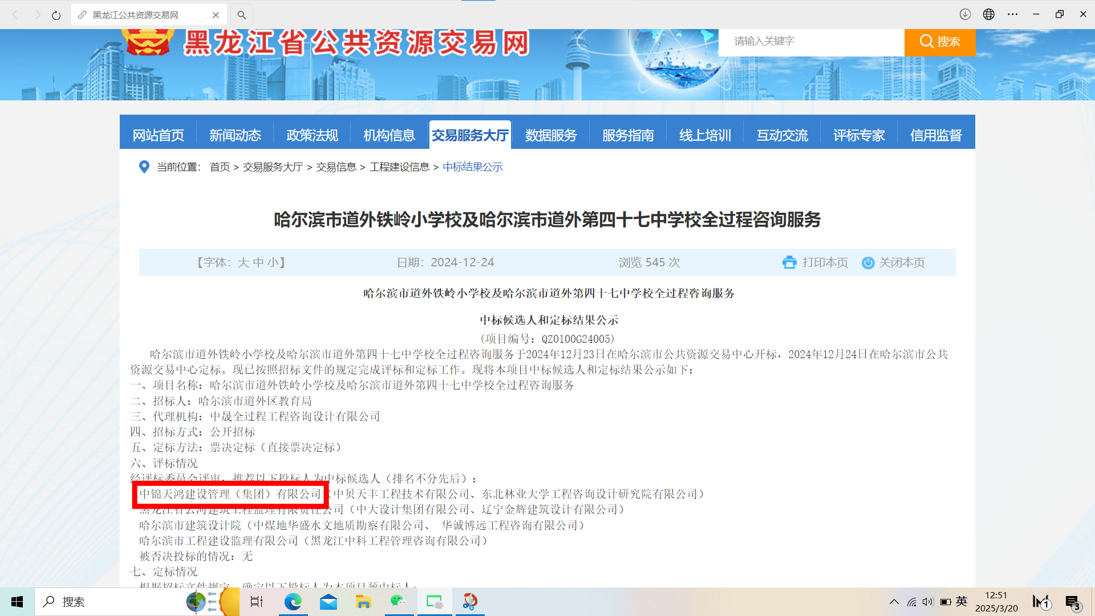Switch to the 数据服务 tab
Screen dimensions: 1095x616
(x=550, y=135)
